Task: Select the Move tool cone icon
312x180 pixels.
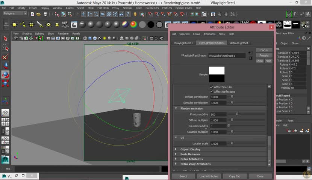Action: click(5, 66)
